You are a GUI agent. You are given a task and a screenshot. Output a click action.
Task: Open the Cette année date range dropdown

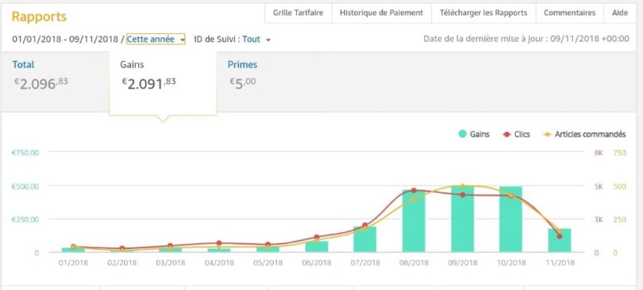point(156,40)
